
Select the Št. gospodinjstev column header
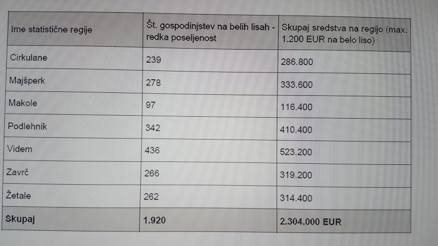210,30
